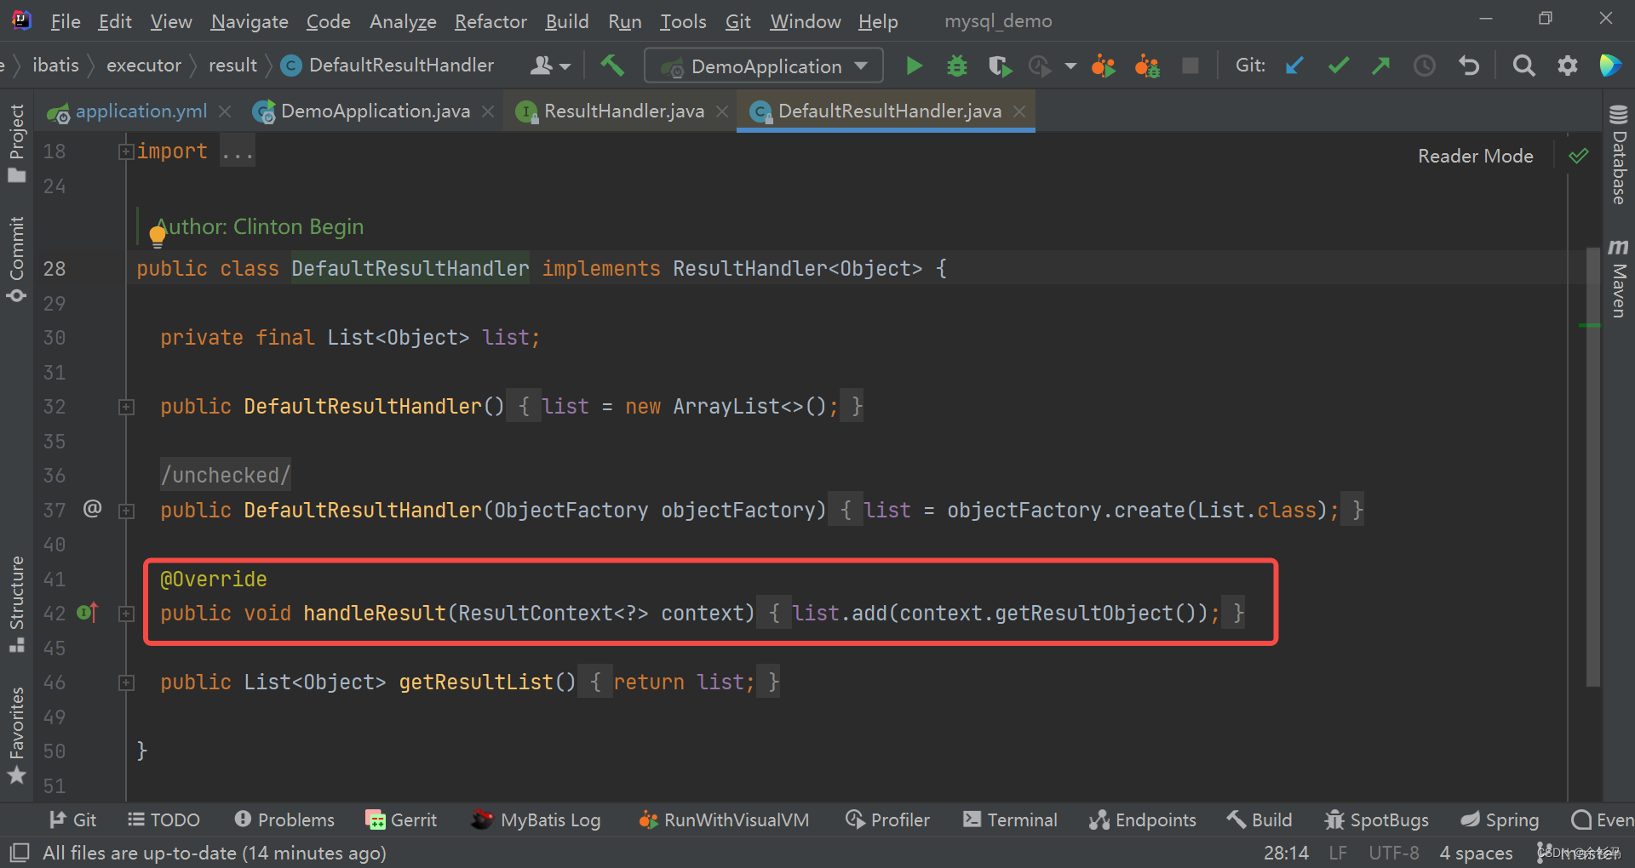1635x868 pixels.
Task: Run the DemoApplication with the green play icon
Action: tap(913, 66)
